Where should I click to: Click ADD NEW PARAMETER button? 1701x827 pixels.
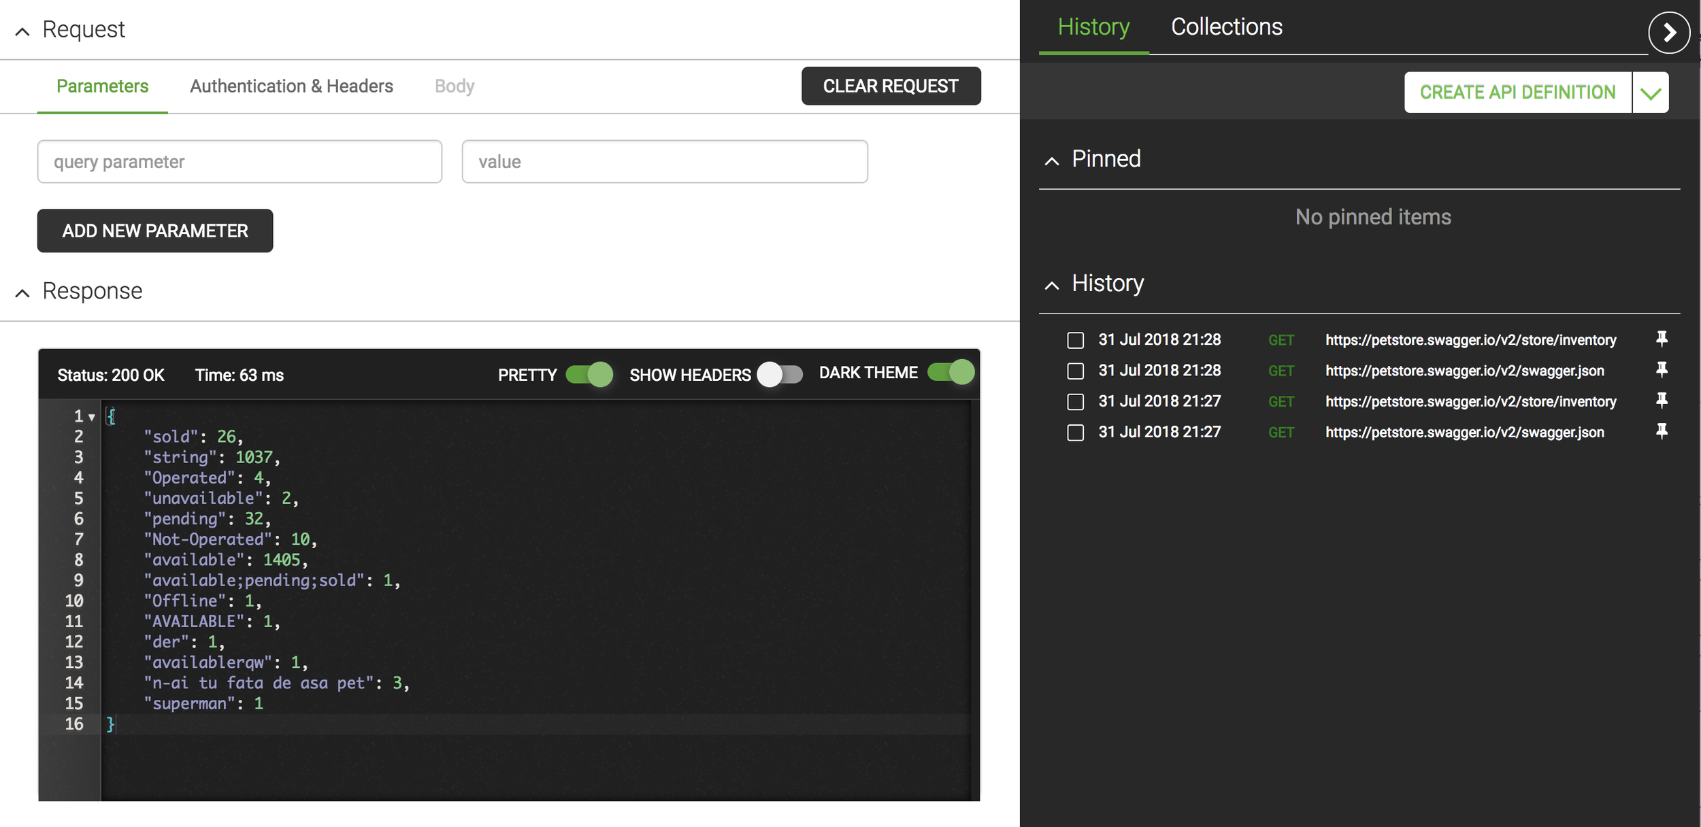coord(155,231)
